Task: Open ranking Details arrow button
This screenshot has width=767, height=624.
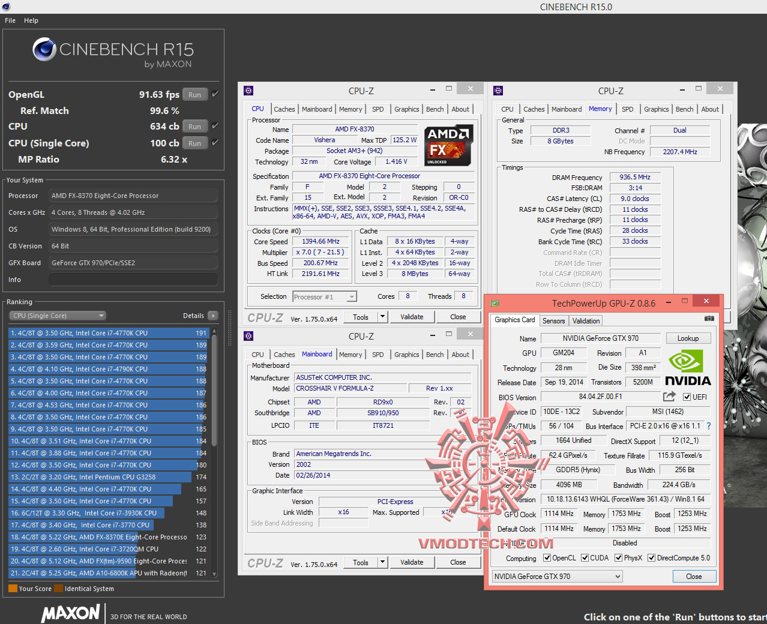Action: (212, 316)
